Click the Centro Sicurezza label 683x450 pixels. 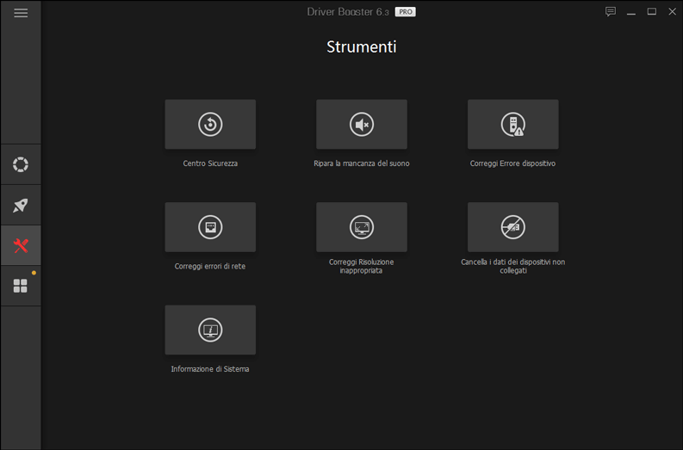tap(210, 163)
